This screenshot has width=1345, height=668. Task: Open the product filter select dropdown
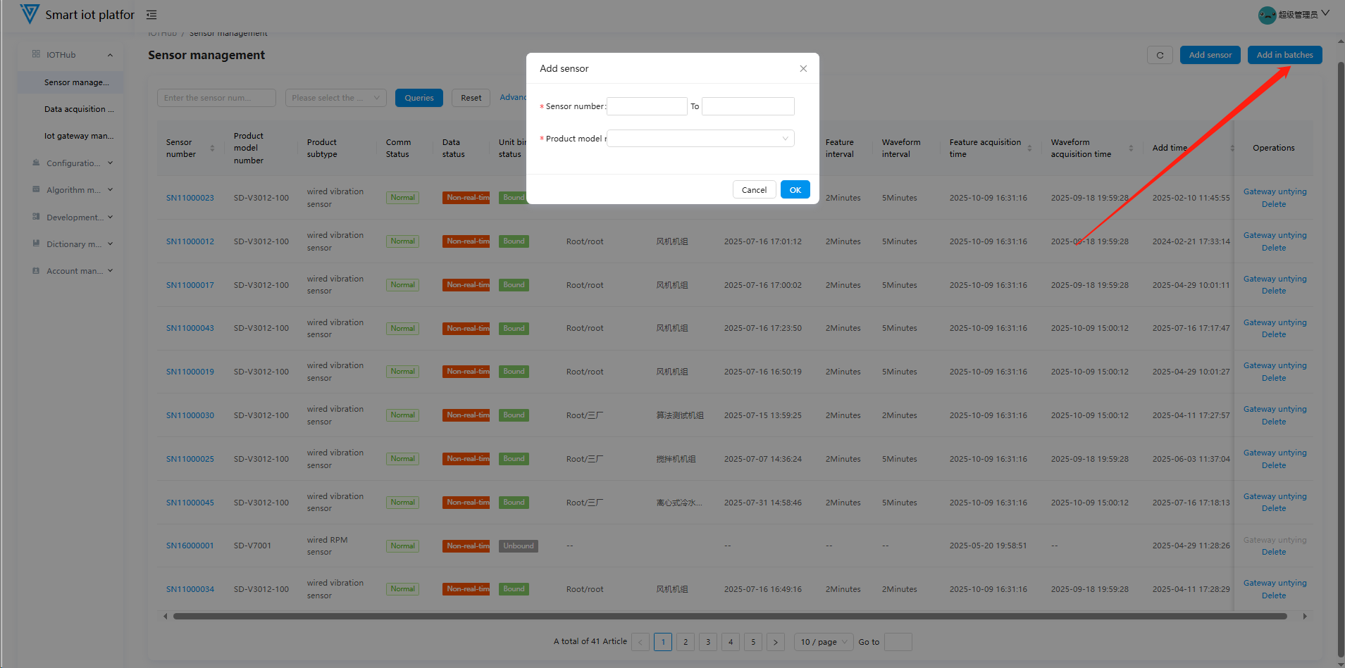(x=335, y=98)
